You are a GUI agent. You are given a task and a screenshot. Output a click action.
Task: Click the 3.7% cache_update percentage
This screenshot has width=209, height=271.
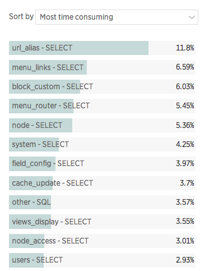187,183
